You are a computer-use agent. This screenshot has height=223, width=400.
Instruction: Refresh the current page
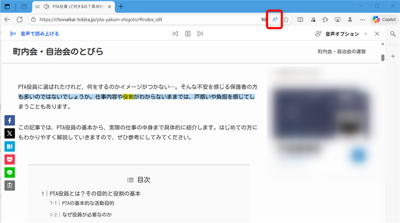(20, 20)
